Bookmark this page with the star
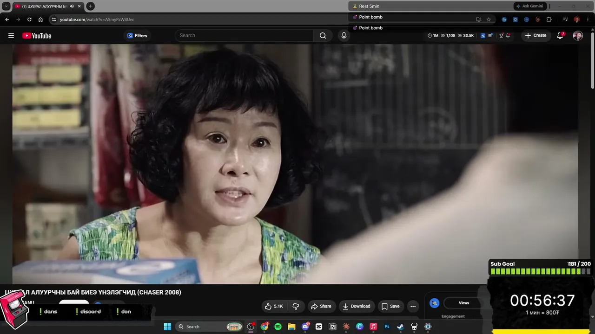Image resolution: width=595 pixels, height=334 pixels. click(x=489, y=19)
